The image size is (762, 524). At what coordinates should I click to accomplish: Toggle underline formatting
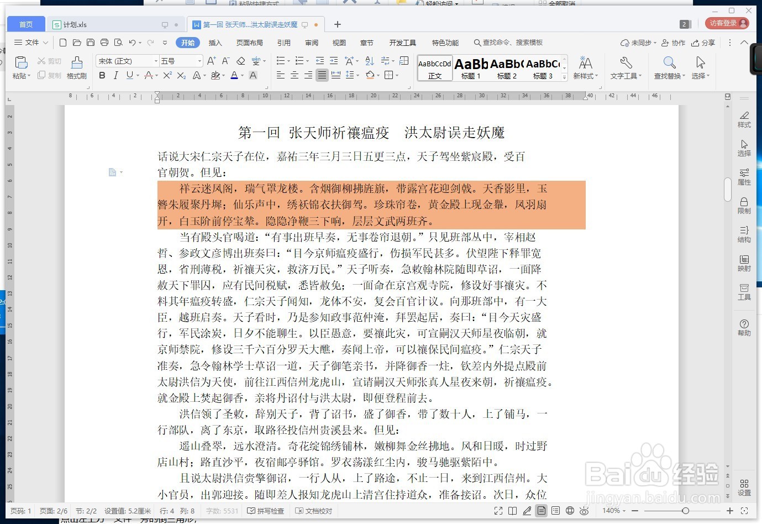pyautogui.click(x=129, y=75)
